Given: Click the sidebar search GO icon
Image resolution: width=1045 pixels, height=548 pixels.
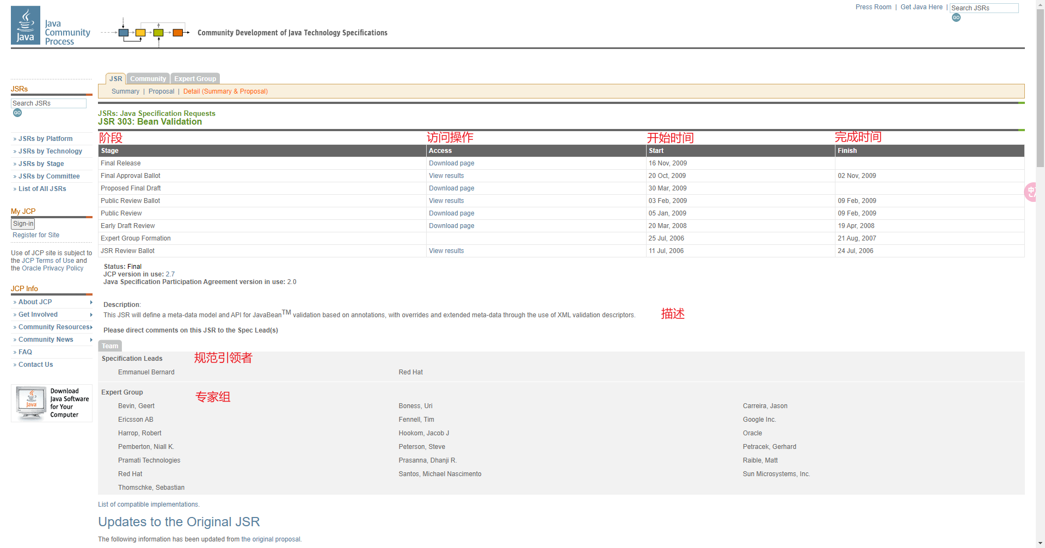Looking at the screenshot, I should (17, 113).
